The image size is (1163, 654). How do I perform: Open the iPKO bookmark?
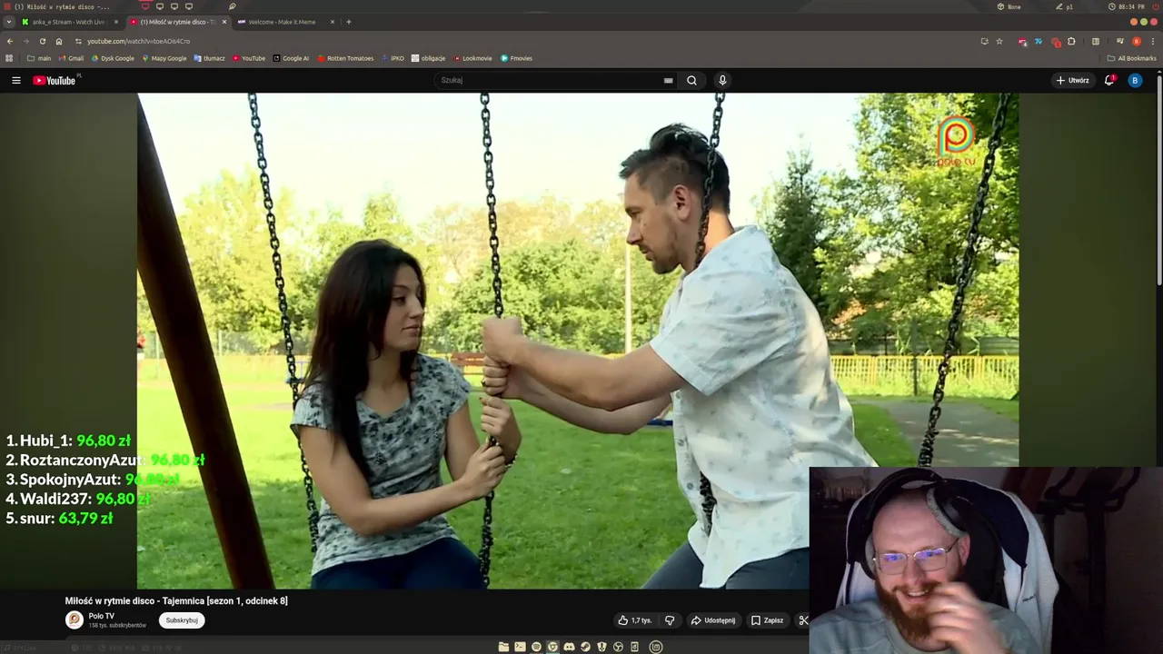pyautogui.click(x=393, y=58)
